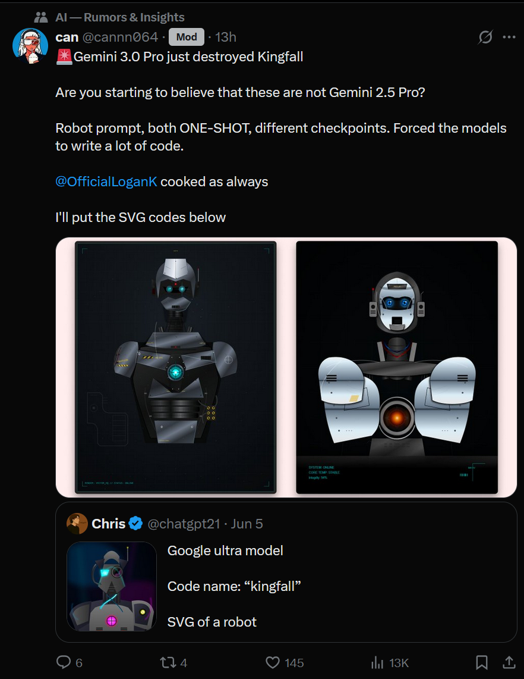This screenshot has width=524, height=679.
Task: Bookmark this post
Action: click(482, 662)
